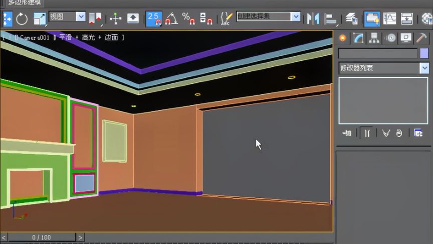Viewport: 433px width, 244px height.
Task: Click the Align tool icon
Action: pyautogui.click(x=331, y=19)
